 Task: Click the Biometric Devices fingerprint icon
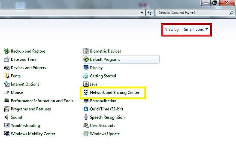pyautogui.click(x=86, y=51)
